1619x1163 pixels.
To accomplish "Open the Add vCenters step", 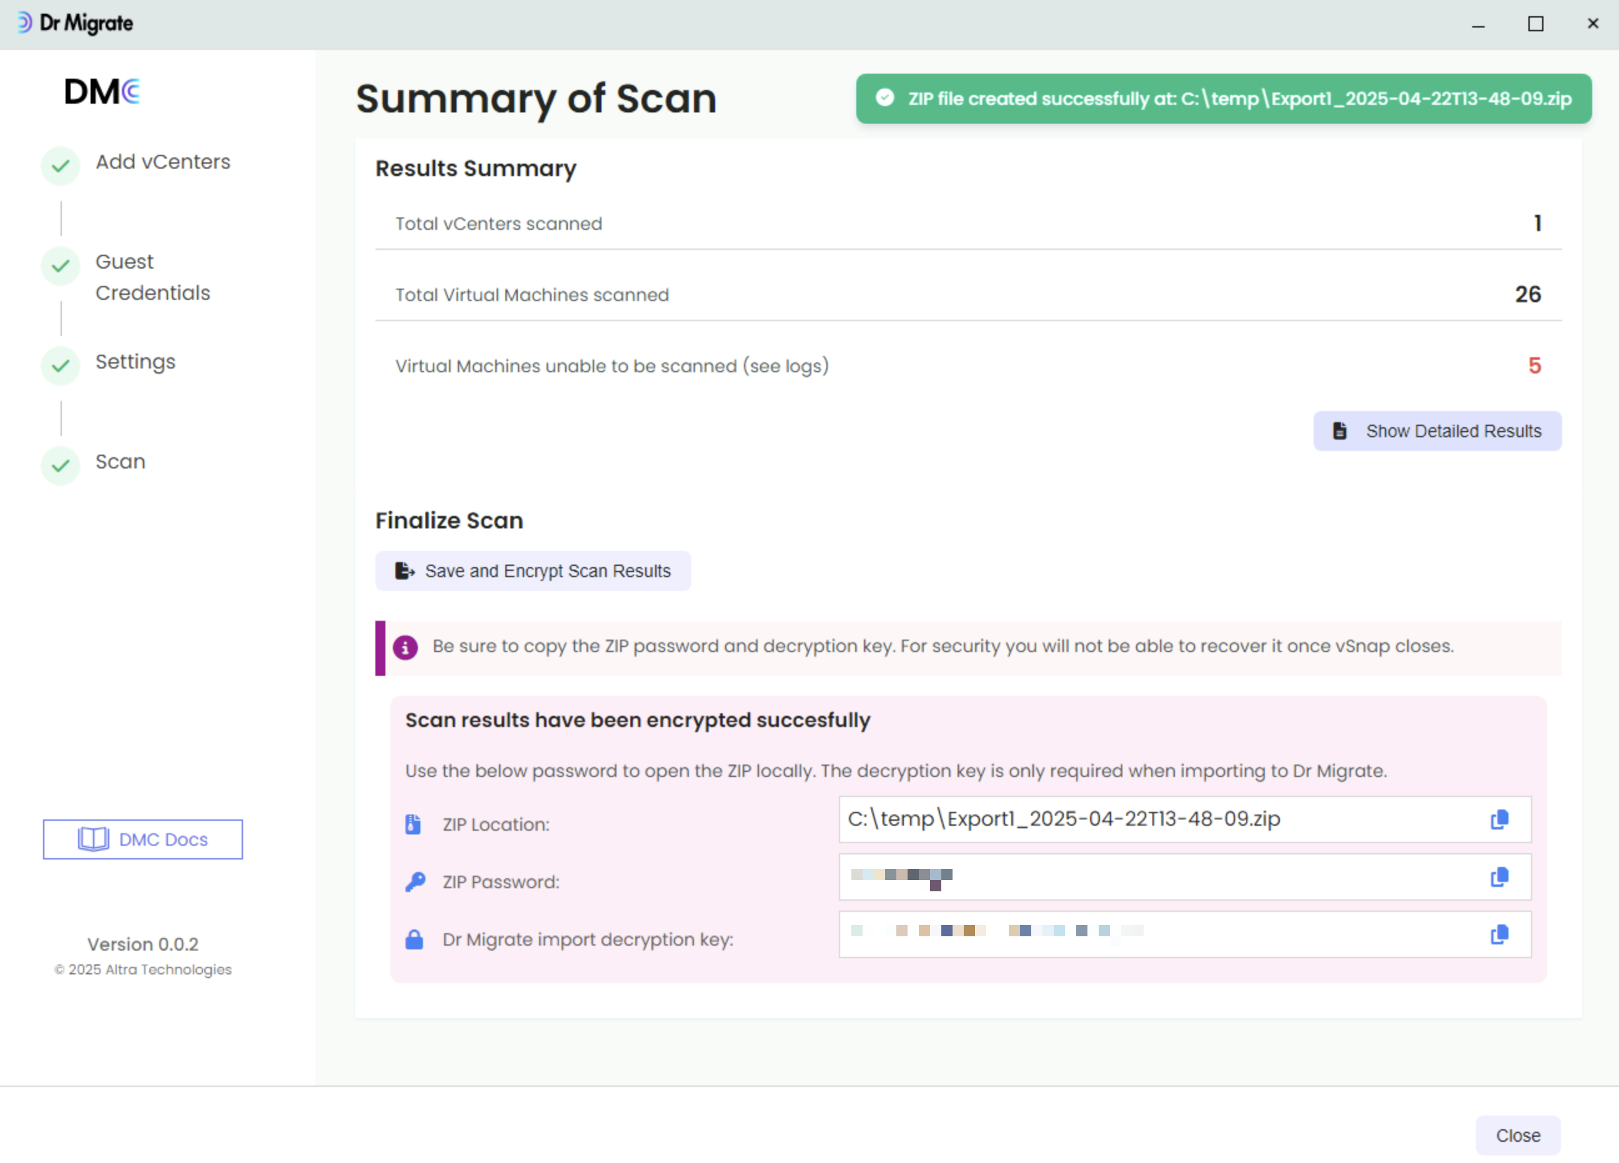I will tap(163, 162).
